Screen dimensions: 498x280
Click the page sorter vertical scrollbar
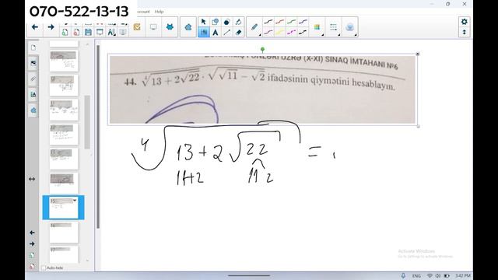87,122
